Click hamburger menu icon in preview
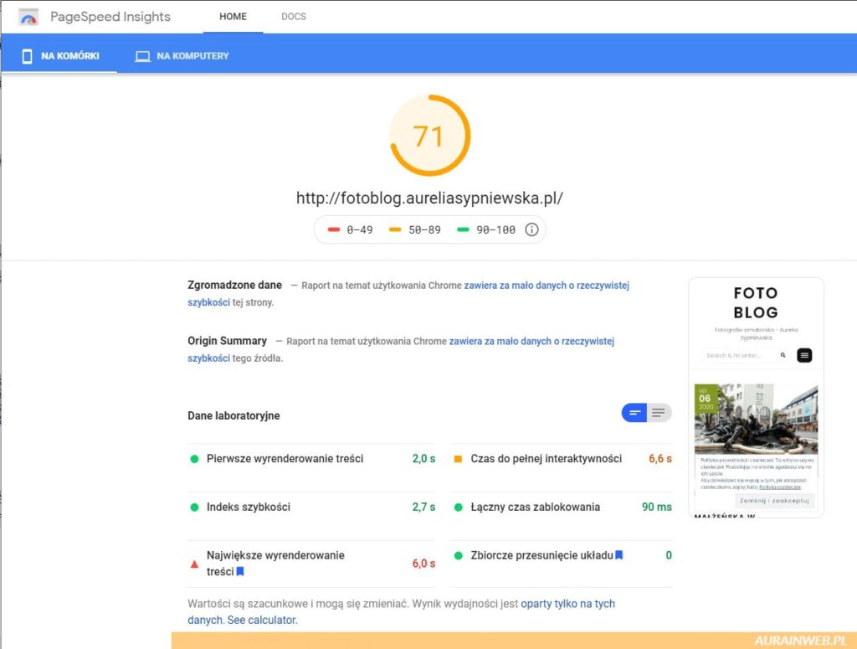 click(x=804, y=355)
